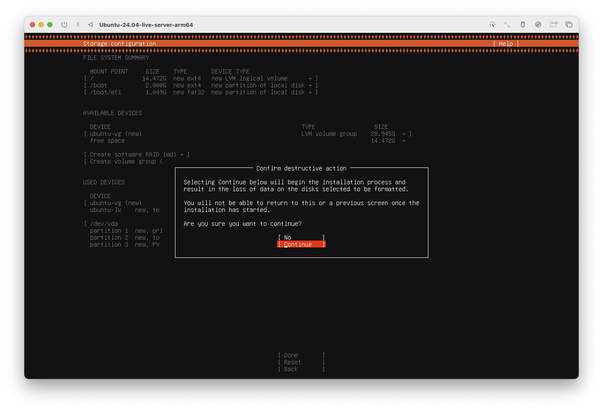Click the windows overlay icon in toolbar
Image resolution: width=603 pixels, height=411 pixels.
point(569,25)
